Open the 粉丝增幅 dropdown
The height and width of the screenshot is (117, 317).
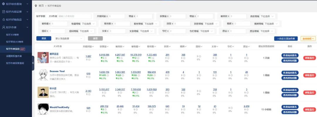[151, 24]
